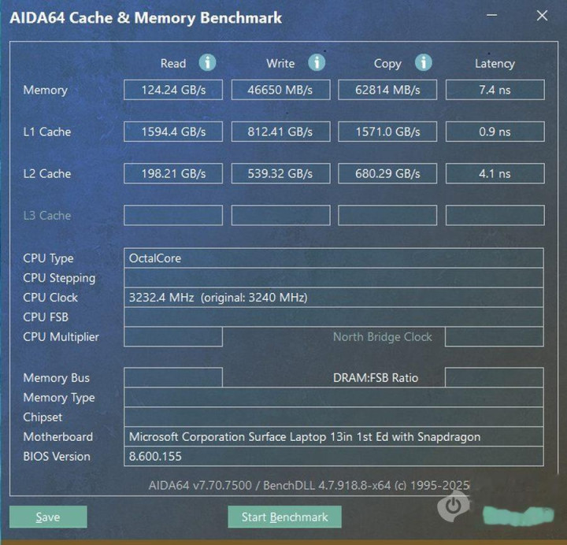Click the Latency column header
Viewport: 567px width, 545px height.
point(495,64)
